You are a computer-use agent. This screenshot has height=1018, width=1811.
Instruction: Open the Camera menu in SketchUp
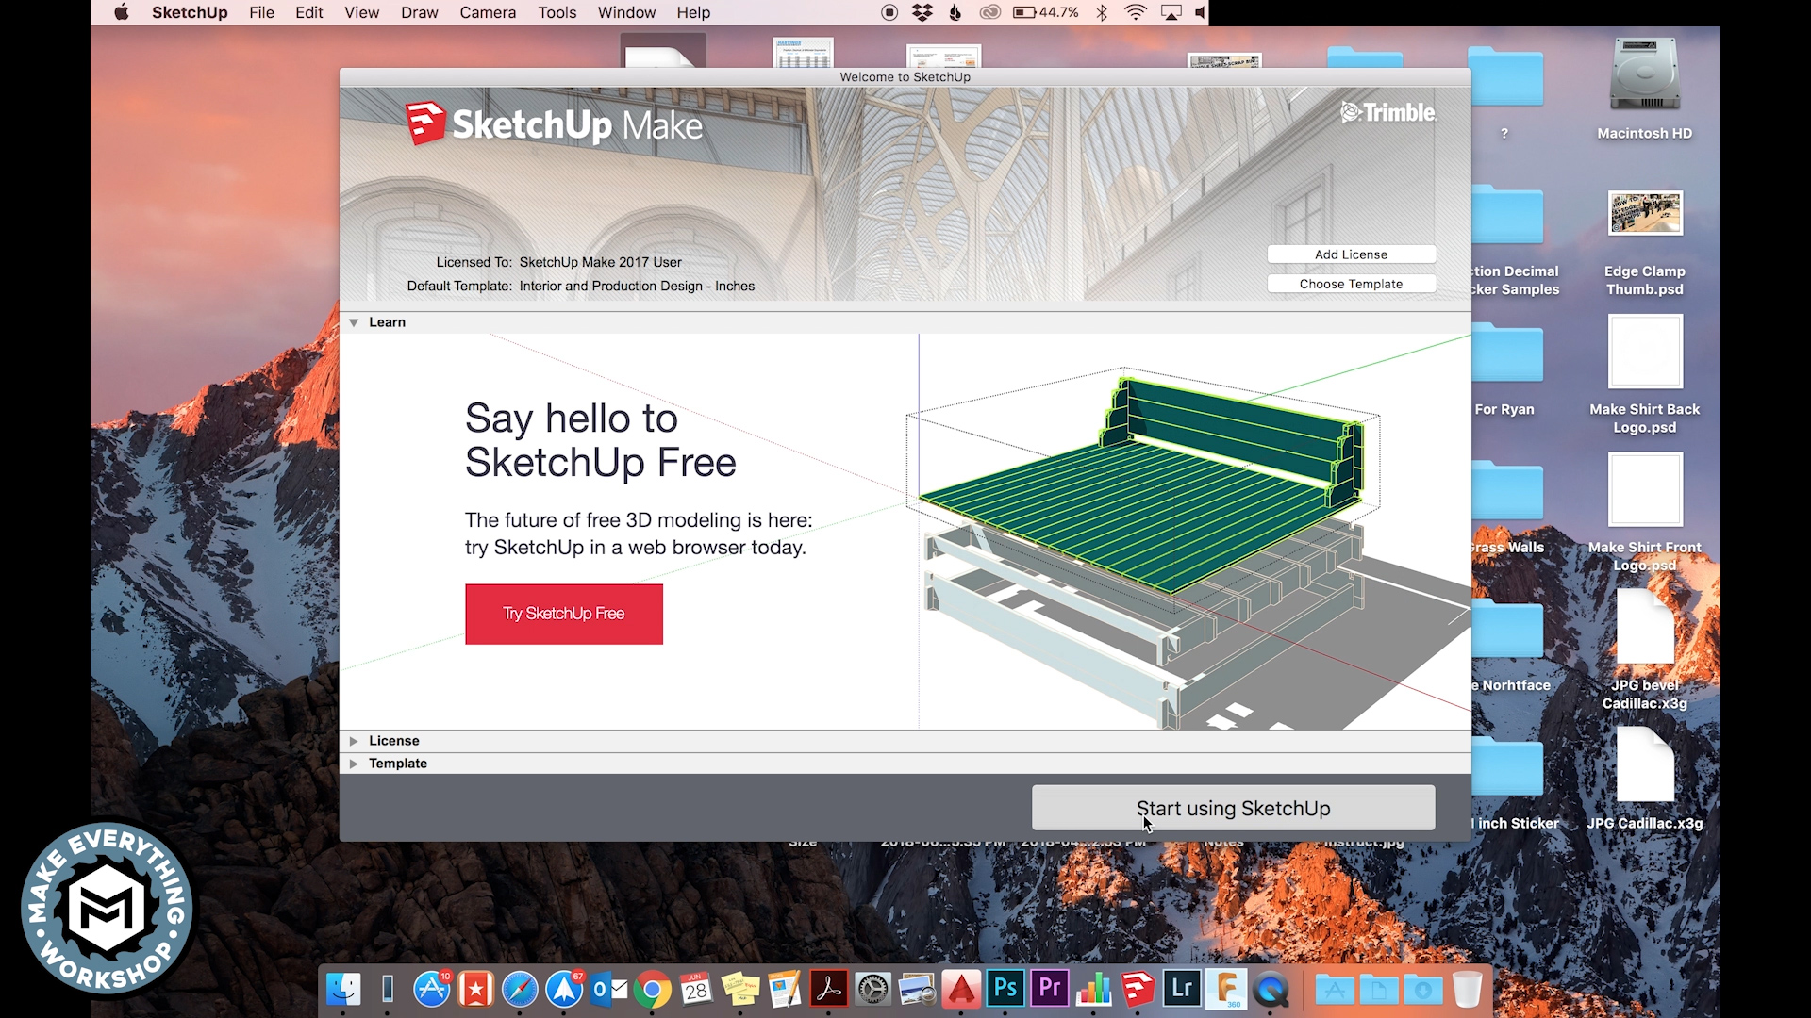tap(488, 12)
